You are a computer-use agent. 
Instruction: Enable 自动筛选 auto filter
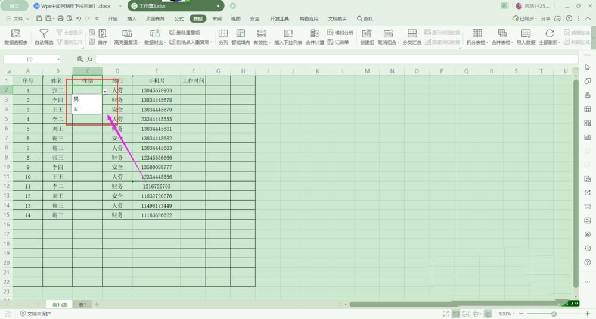coord(44,37)
